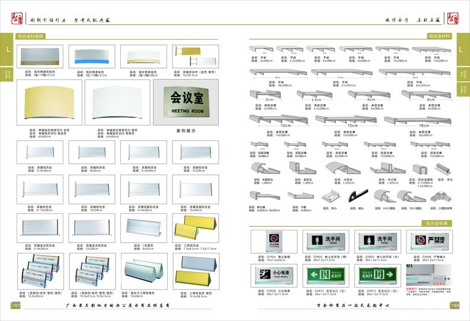Select the right-arrow green EXIT sign
Viewport: 470px width, 321px height.
[373, 275]
